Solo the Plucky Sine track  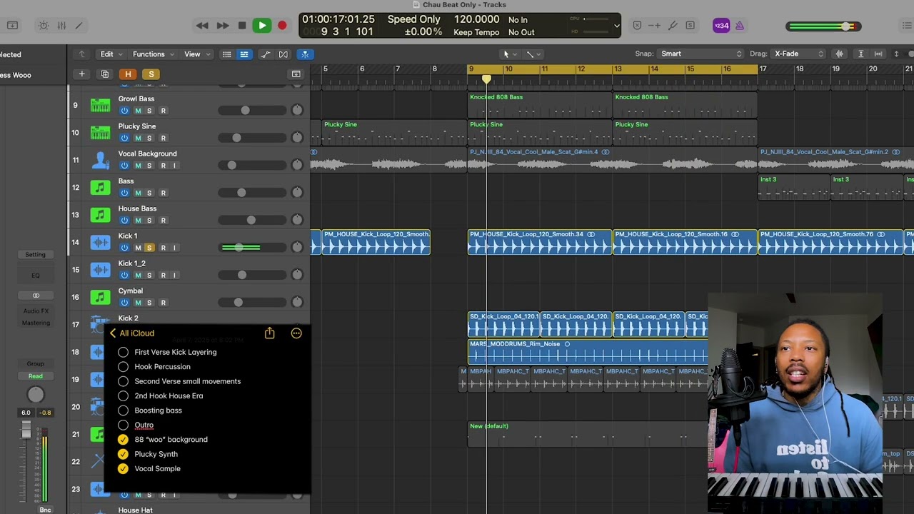point(149,138)
